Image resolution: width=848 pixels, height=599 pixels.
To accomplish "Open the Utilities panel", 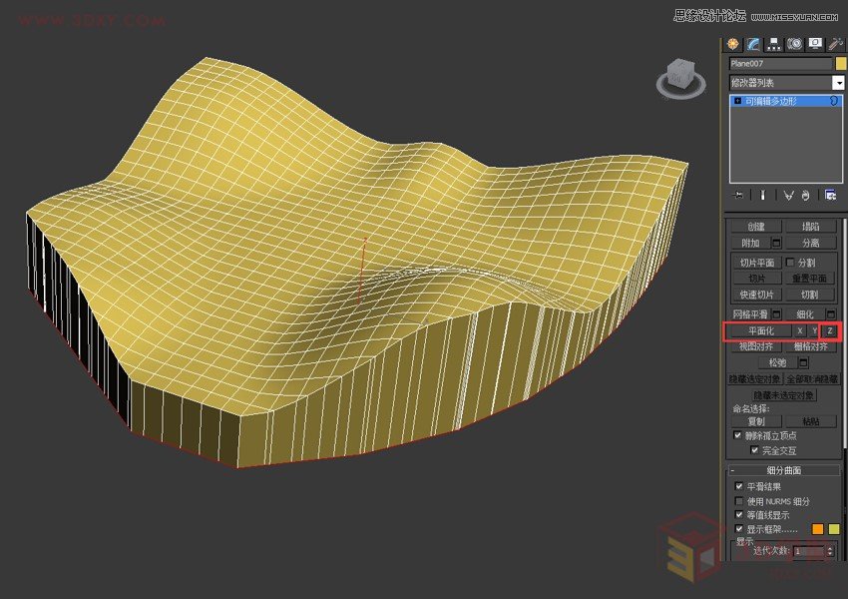I will pos(835,44).
